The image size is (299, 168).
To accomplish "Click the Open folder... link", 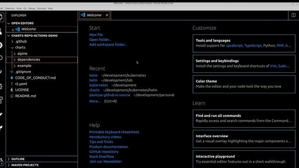I will tap(100, 40).
